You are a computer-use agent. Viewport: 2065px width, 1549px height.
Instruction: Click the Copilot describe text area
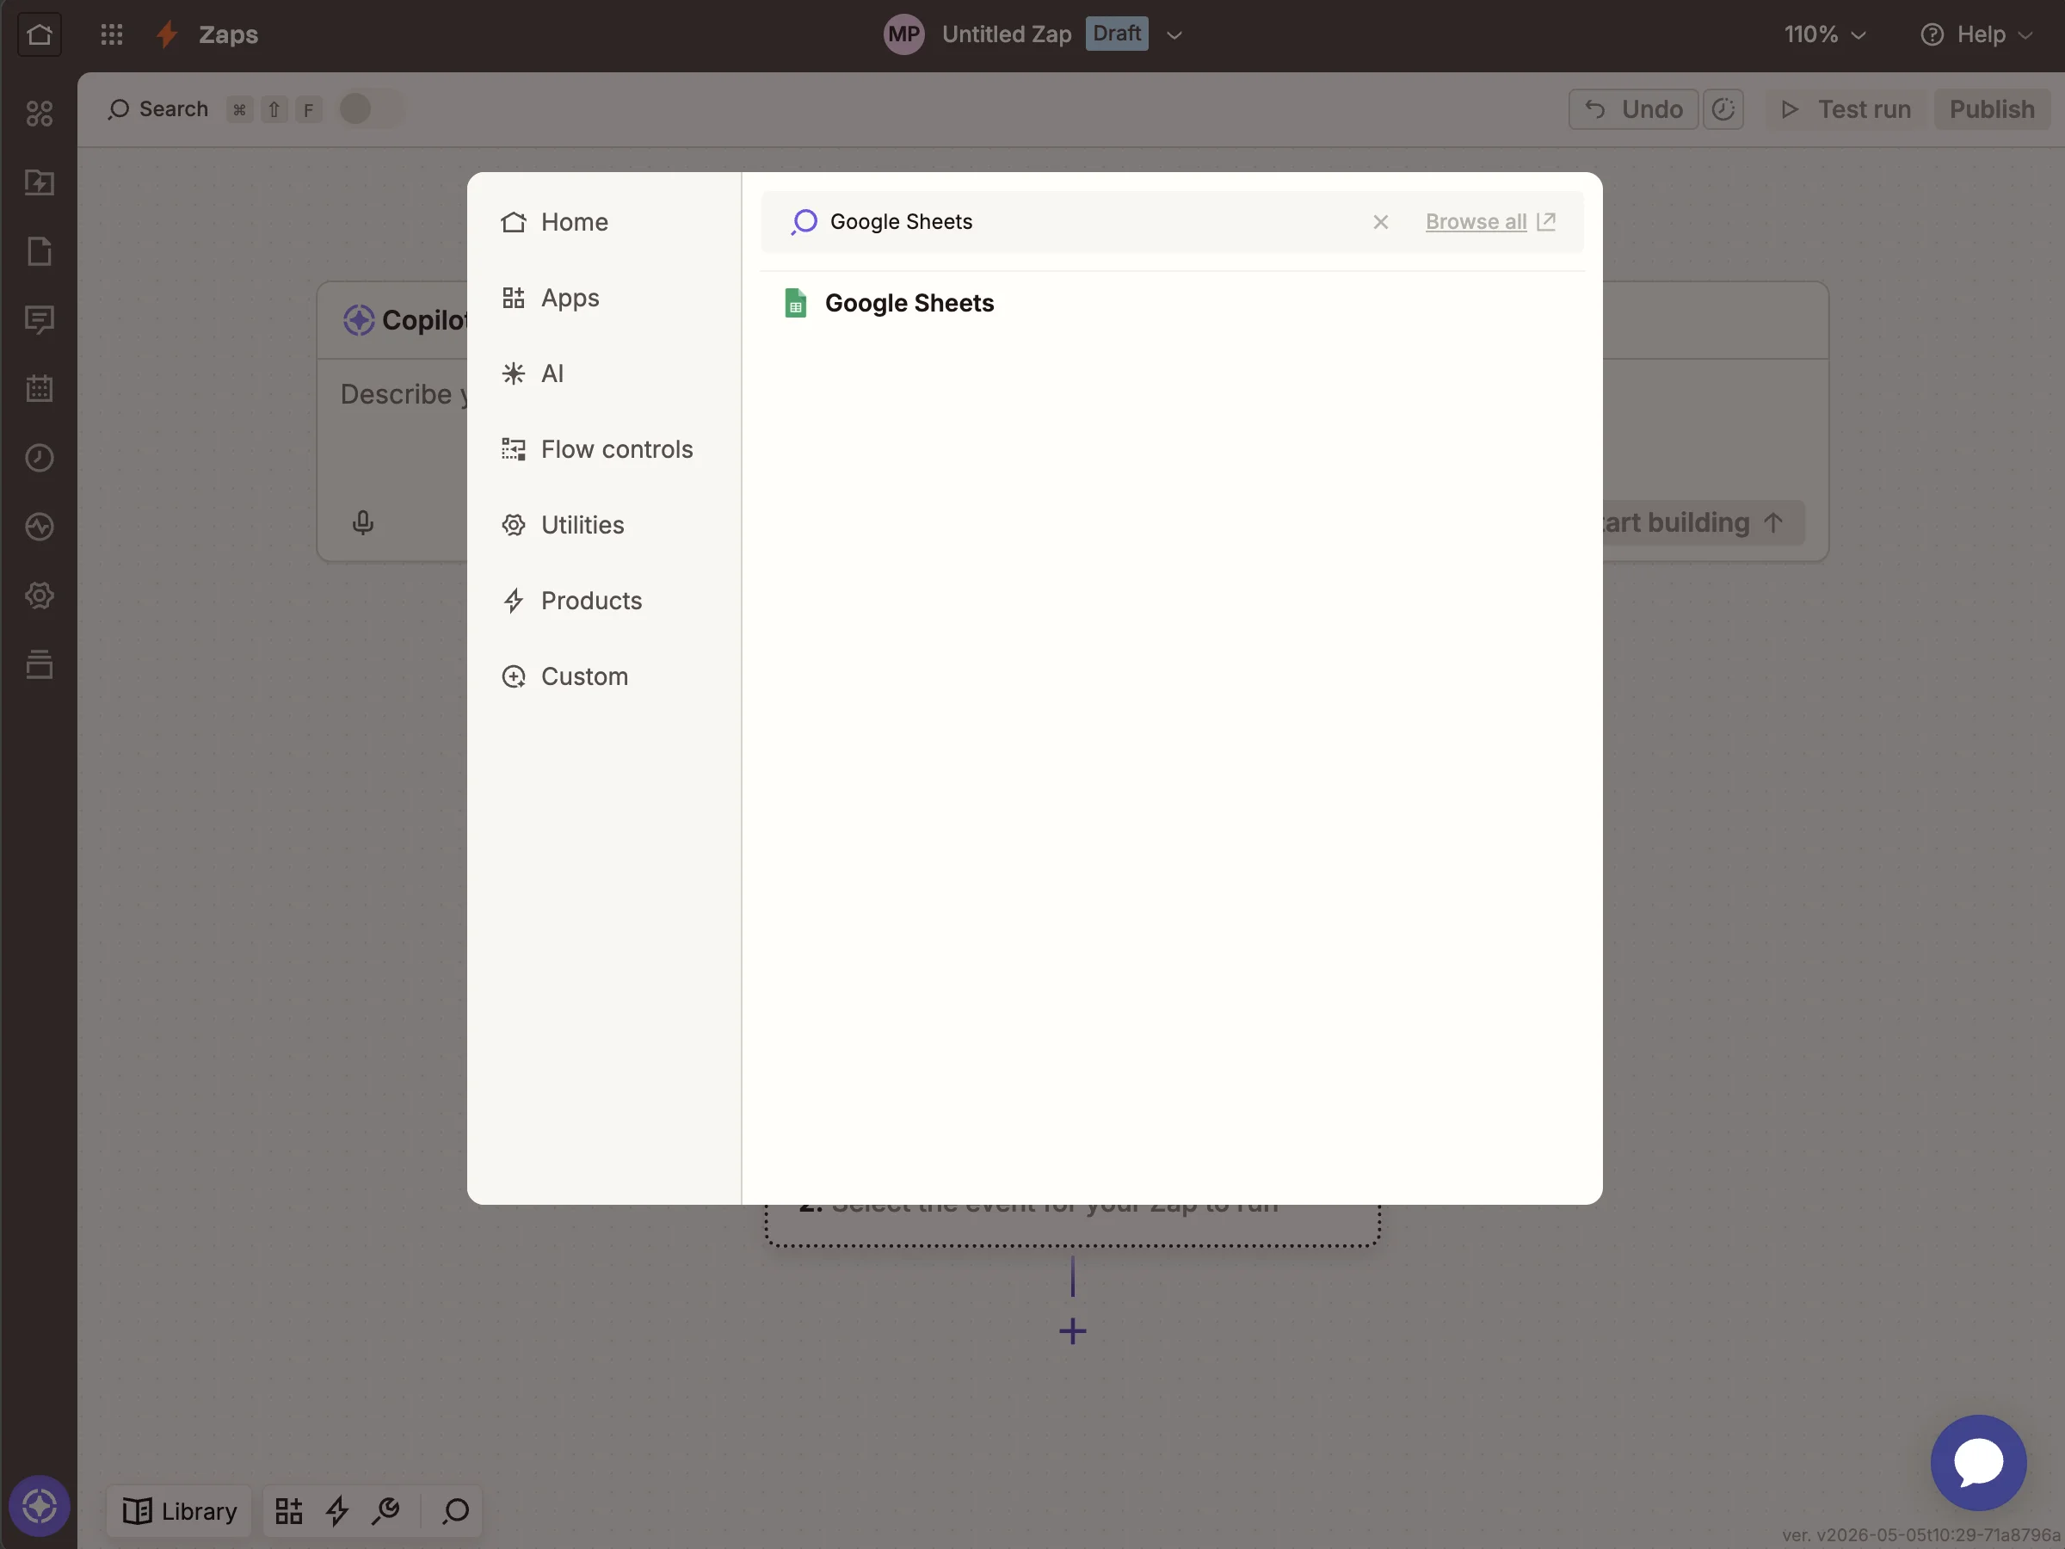tap(404, 396)
